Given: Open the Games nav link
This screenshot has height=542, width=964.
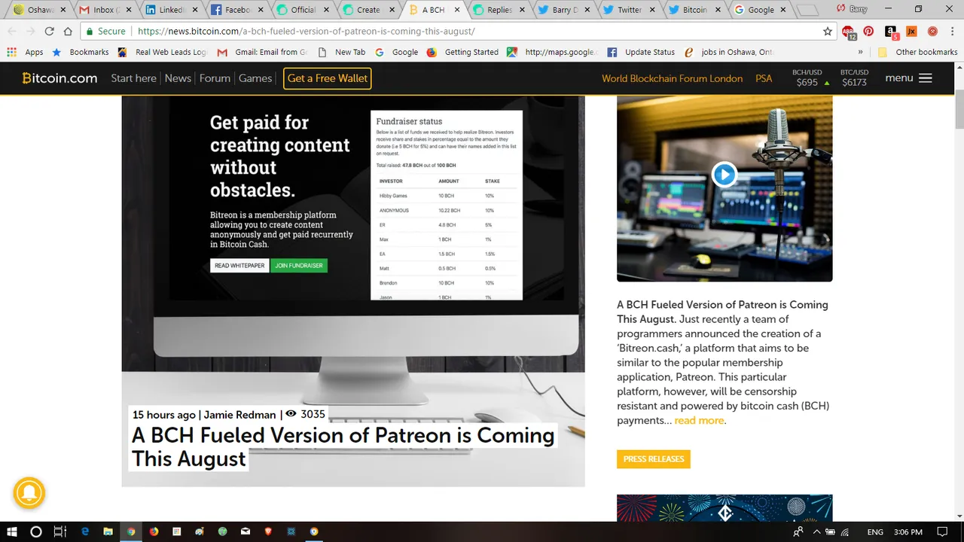Looking at the screenshot, I should click(255, 78).
